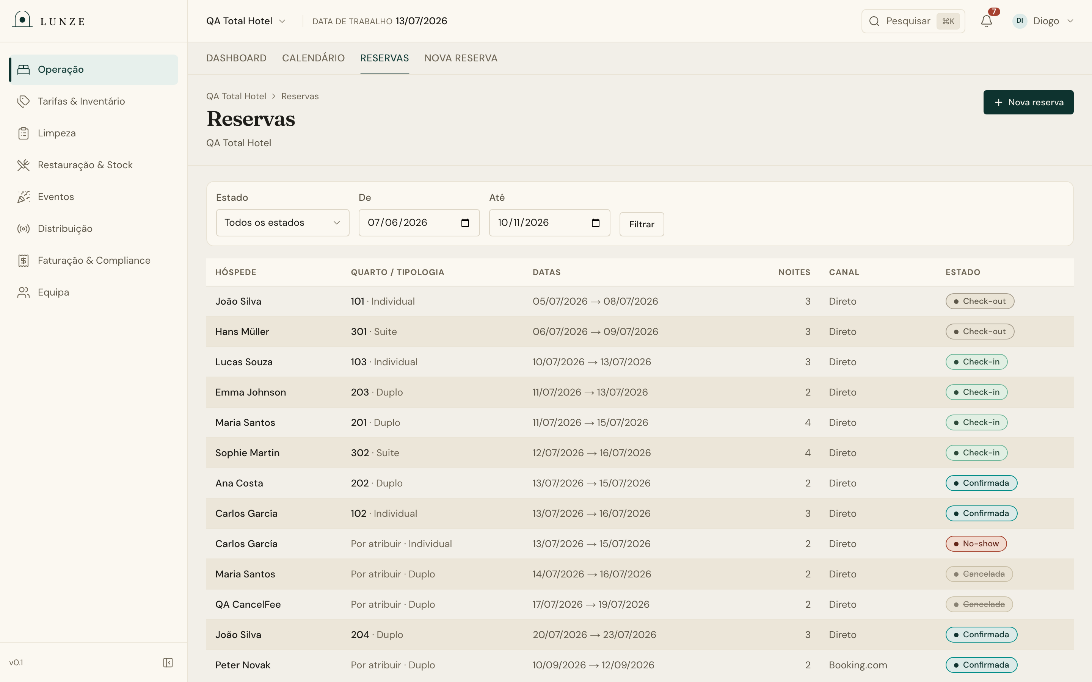
Task: Collapse the sidebar using the panel icon
Action: 168,662
